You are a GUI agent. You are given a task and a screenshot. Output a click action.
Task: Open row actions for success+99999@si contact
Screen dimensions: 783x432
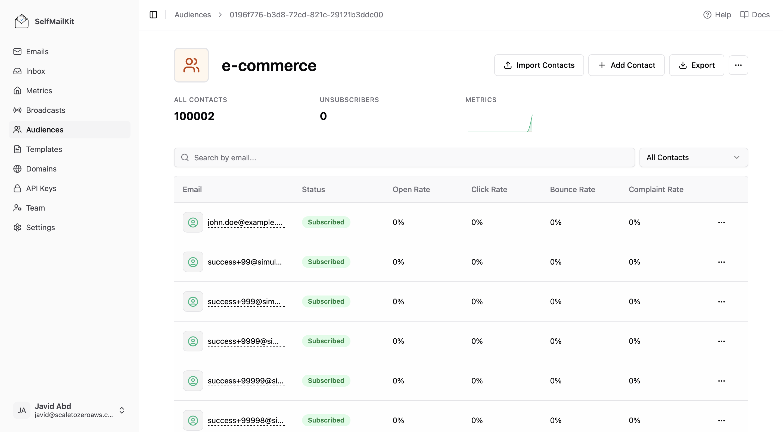pos(721,381)
